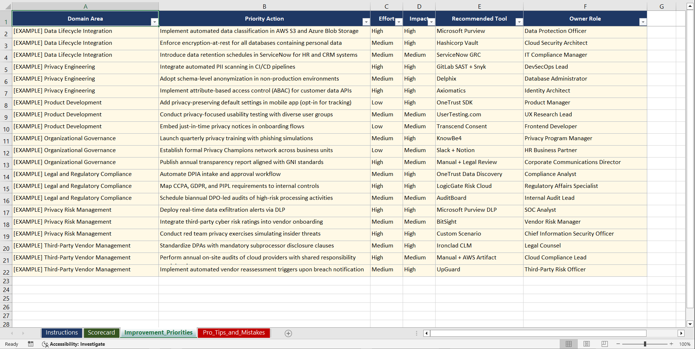Click the Select All corner triangle
Image resolution: width=695 pixels, height=349 pixels.
pyautogui.click(x=8, y=6)
